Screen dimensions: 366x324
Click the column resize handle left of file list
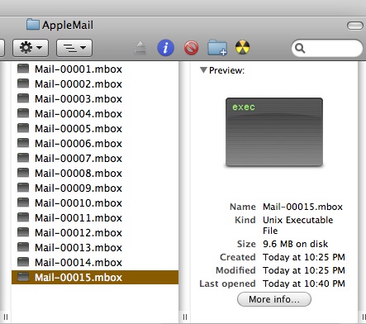(6, 317)
